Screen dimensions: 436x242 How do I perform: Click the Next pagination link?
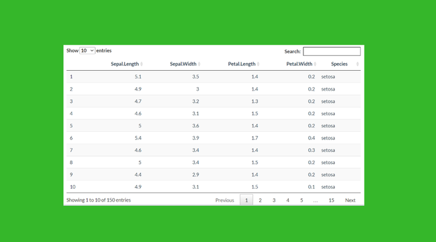pos(350,200)
